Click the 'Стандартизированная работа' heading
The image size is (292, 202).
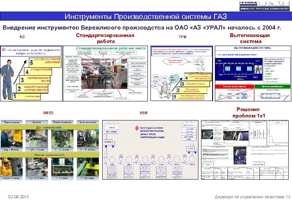coord(105,38)
